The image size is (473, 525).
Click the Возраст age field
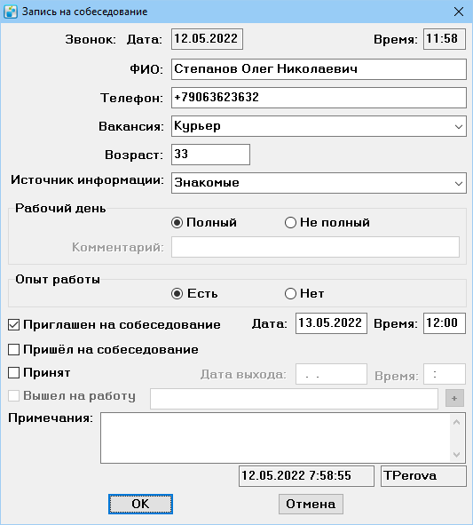click(x=210, y=155)
